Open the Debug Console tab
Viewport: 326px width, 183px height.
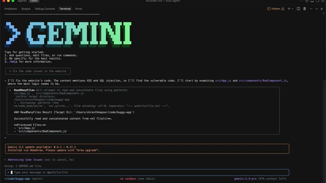tap(45, 9)
